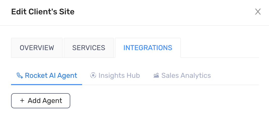Click the word "Analytics" in Sales Analytics
Image resolution: width=269 pixels, height=138 pixels.
[196, 76]
